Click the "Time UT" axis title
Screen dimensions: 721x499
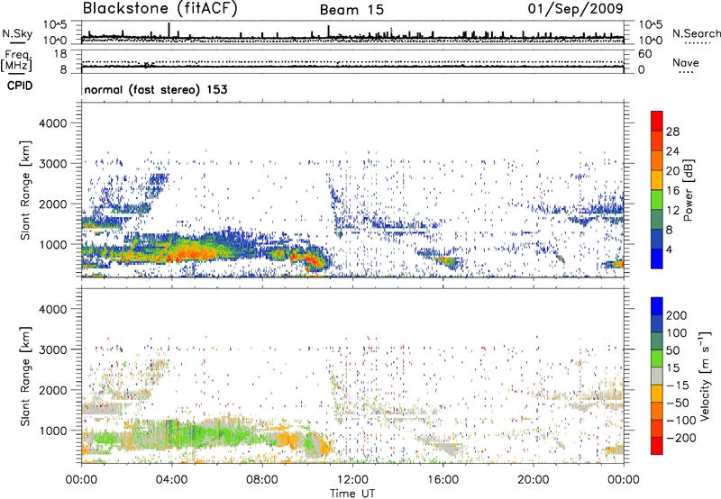tap(352, 494)
